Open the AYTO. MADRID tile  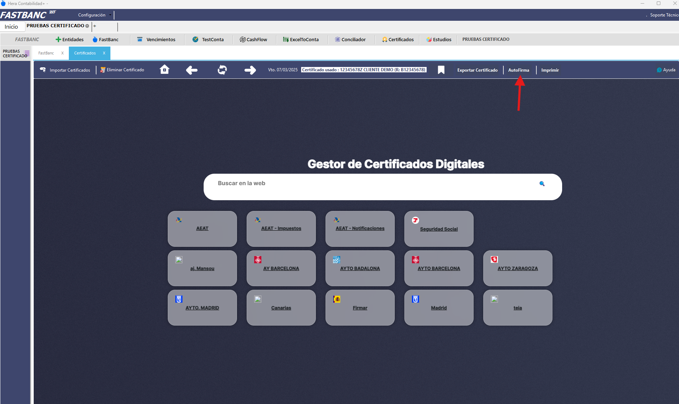[x=202, y=308]
